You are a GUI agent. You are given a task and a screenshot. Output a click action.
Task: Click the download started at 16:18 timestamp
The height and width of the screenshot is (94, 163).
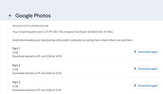(37, 90)
